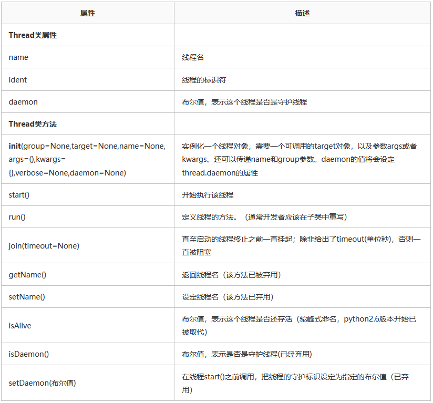Select the 'isAlive' cell
This screenshot has width=433, height=403.
coord(88,325)
